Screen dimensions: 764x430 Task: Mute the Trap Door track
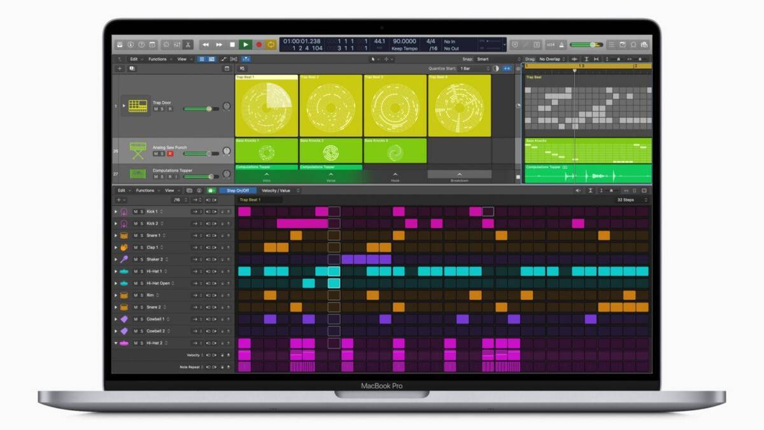[156, 109]
